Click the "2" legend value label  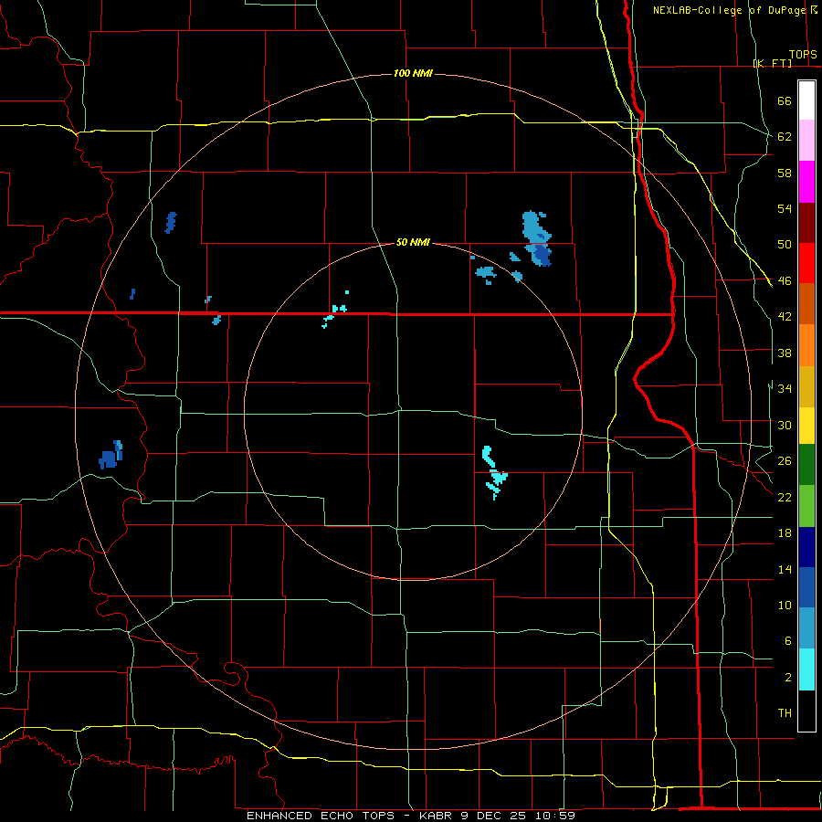pos(788,678)
